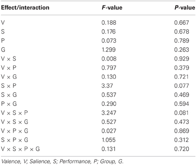The width and height of the screenshot is (196, 165).
Task: Select the F-value 0.188
Action: click(109, 23)
